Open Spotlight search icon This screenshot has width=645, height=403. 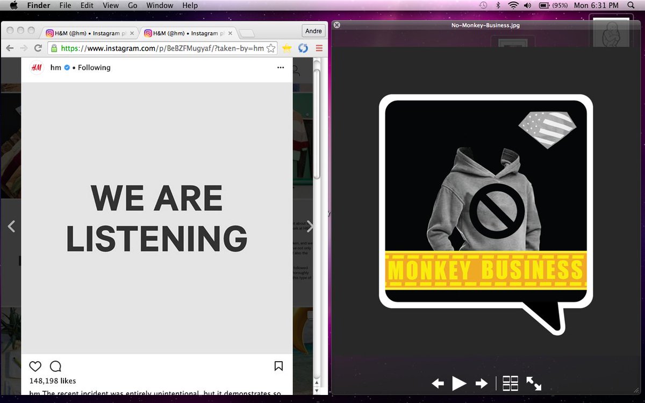(631, 5)
